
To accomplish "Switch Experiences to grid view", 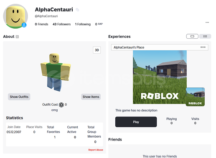I will [205, 36].
